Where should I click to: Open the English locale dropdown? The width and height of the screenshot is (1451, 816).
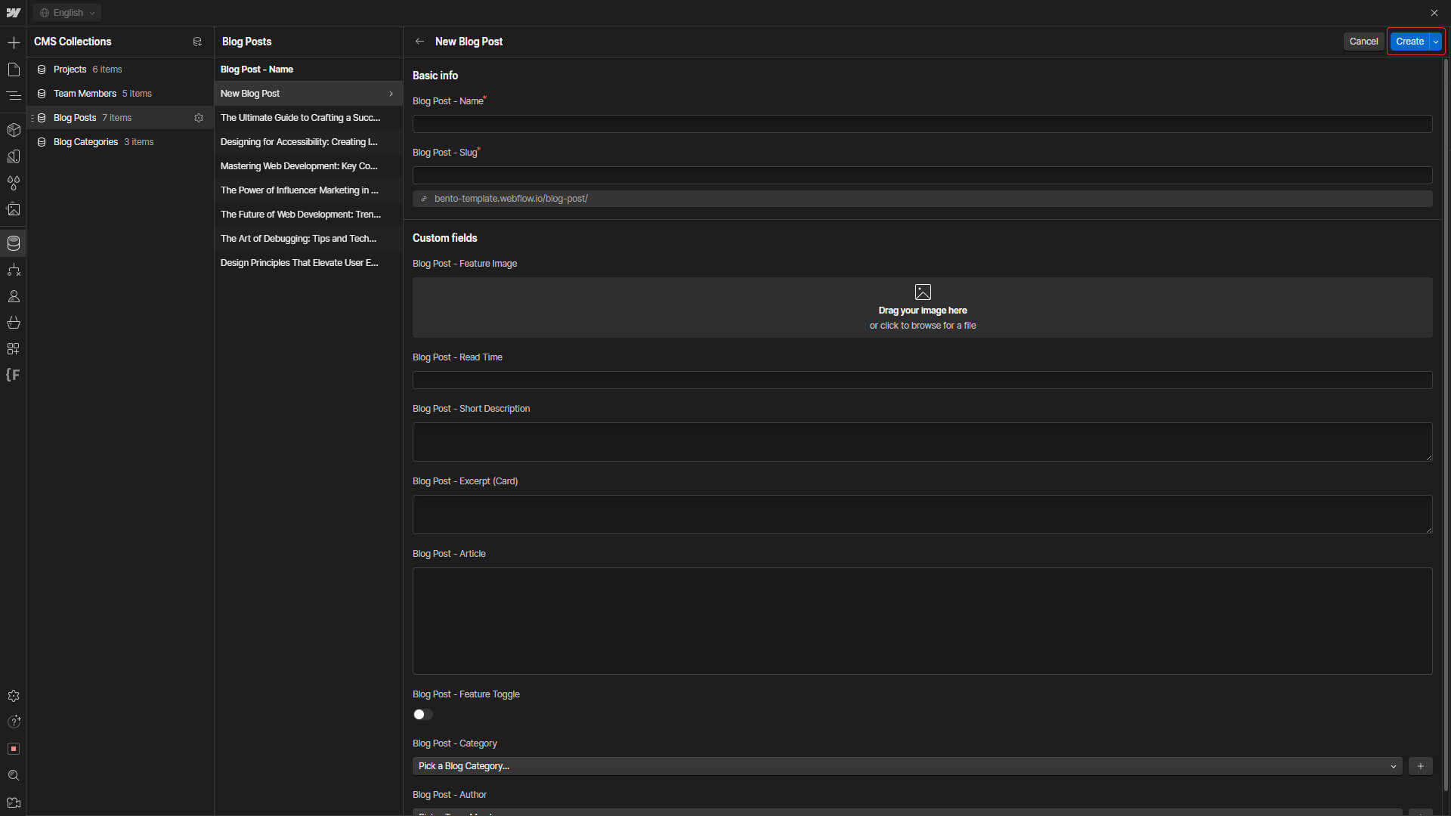pyautogui.click(x=67, y=13)
